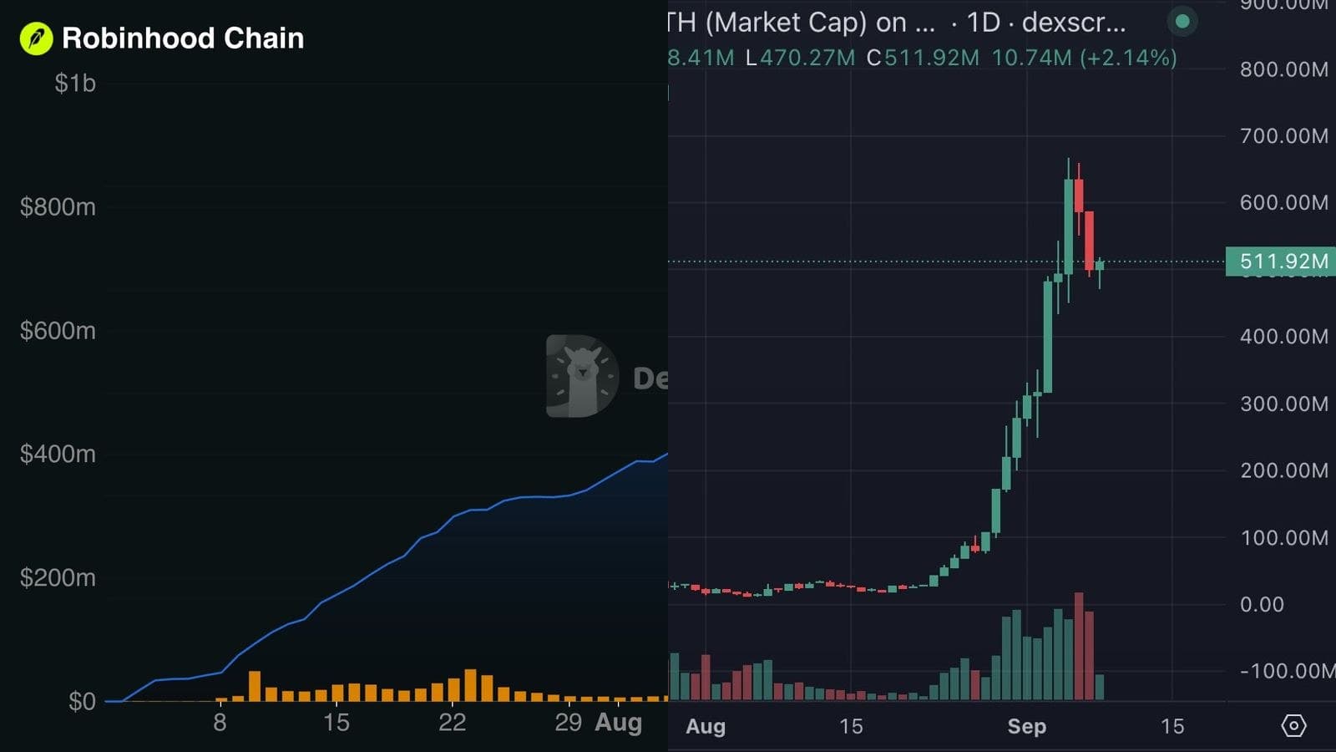The height and width of the screenshot is (752, 1336).
Task: Click the 22 date label on left chart
Action: point(452,723)
